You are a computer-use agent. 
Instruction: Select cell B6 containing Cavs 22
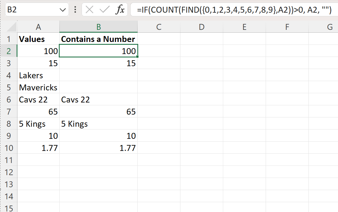(x=98, y=99)
